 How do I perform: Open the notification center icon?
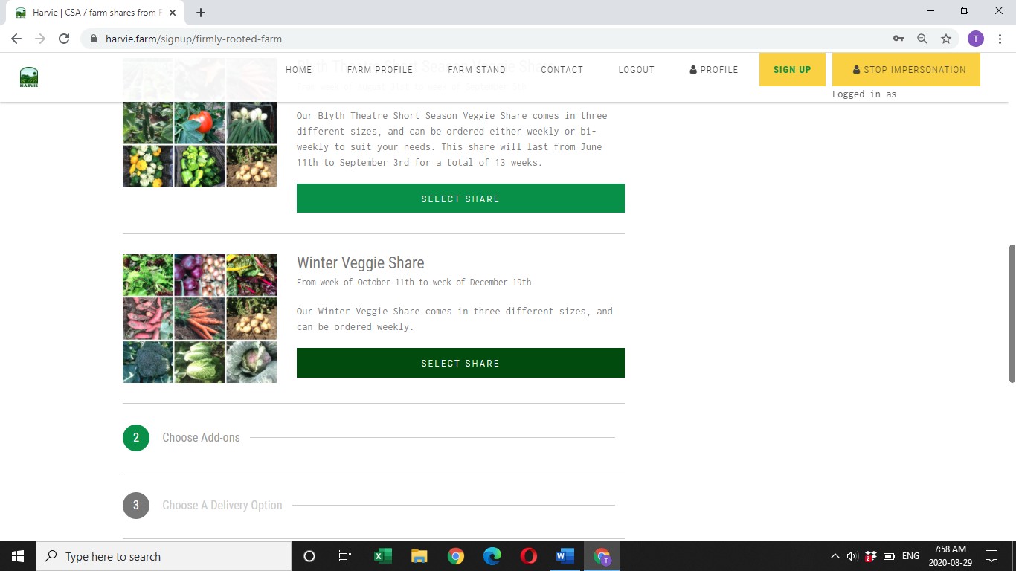tap(991, 556)
